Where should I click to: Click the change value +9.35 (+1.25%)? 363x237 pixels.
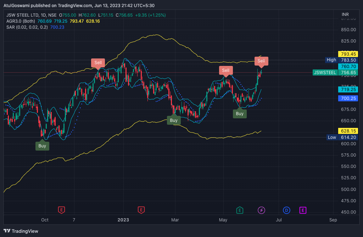tap(150, 15)
